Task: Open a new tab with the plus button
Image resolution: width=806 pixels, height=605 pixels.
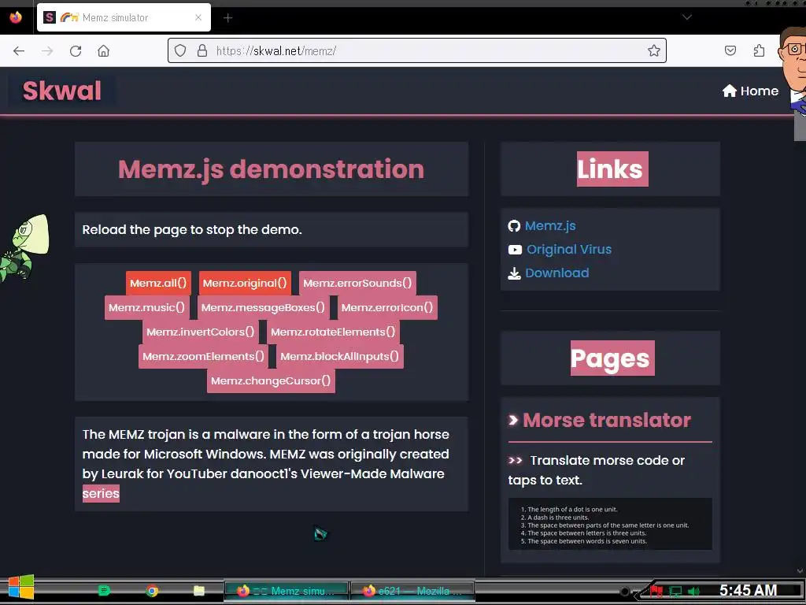Action: (x=227, y=18)
